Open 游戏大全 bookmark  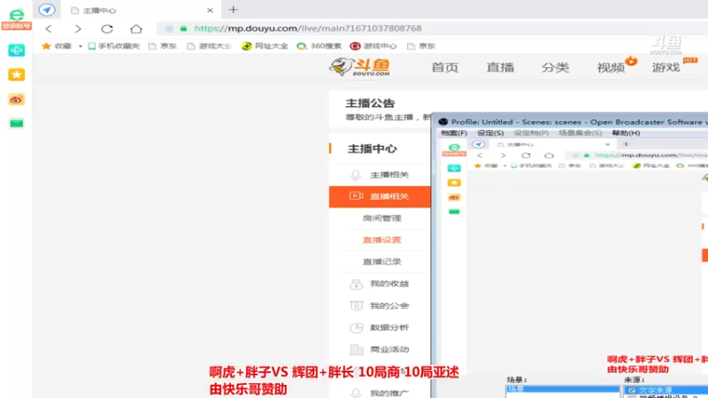pyautogui.click(x=209, y=46)
